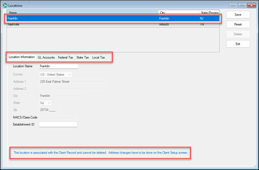Screen dimensions: 259x170
Task: Click the Delete button
Action: 238,34
